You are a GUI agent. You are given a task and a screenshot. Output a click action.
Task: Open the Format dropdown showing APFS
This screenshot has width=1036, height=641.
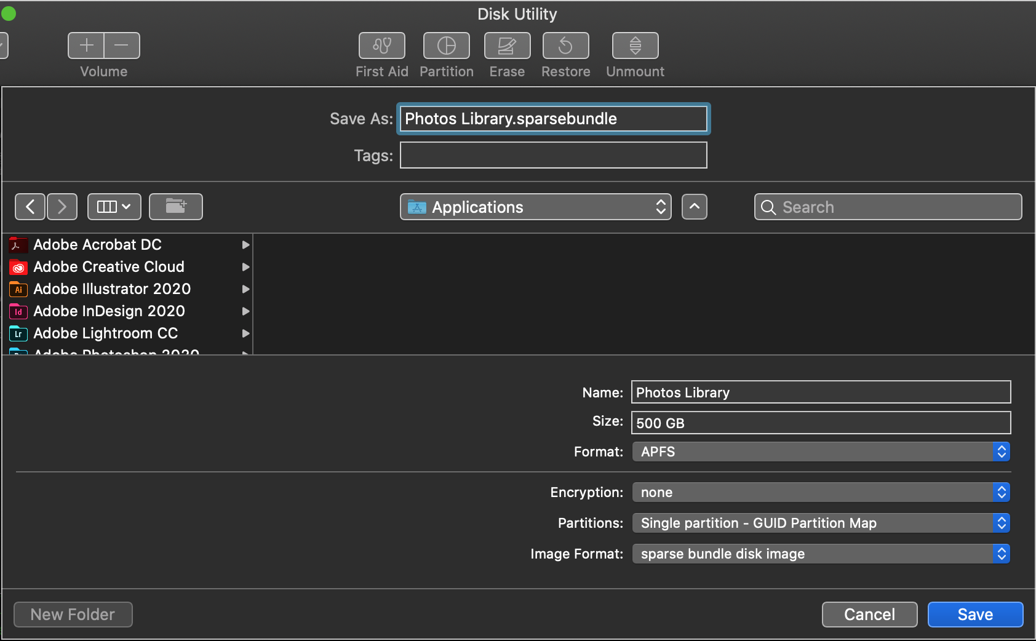pyautogui.click(x=821, y=452)
